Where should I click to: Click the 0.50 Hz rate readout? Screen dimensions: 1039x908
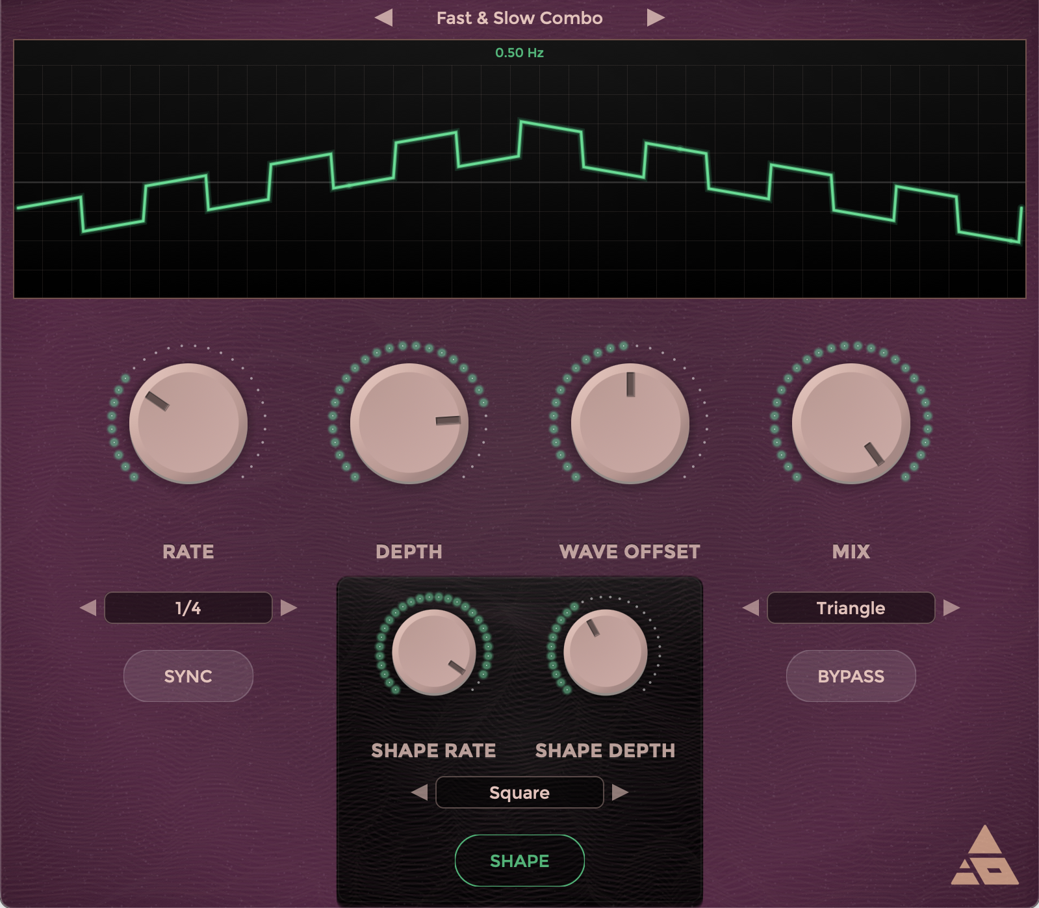point(519,53)
